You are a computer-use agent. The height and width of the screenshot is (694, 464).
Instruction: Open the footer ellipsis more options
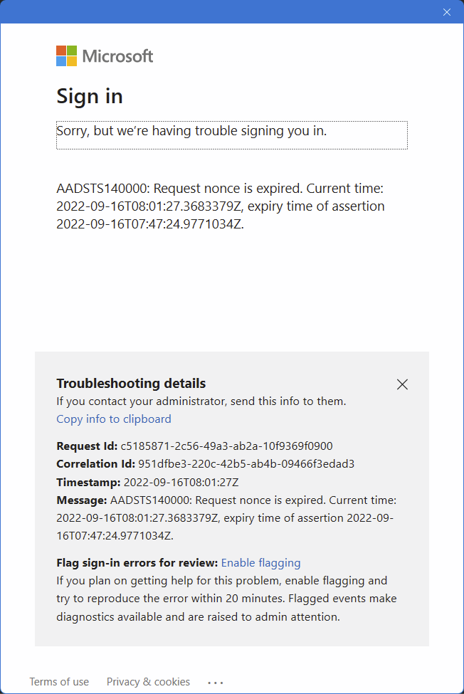pyautogui.click(x=216, y=682)
